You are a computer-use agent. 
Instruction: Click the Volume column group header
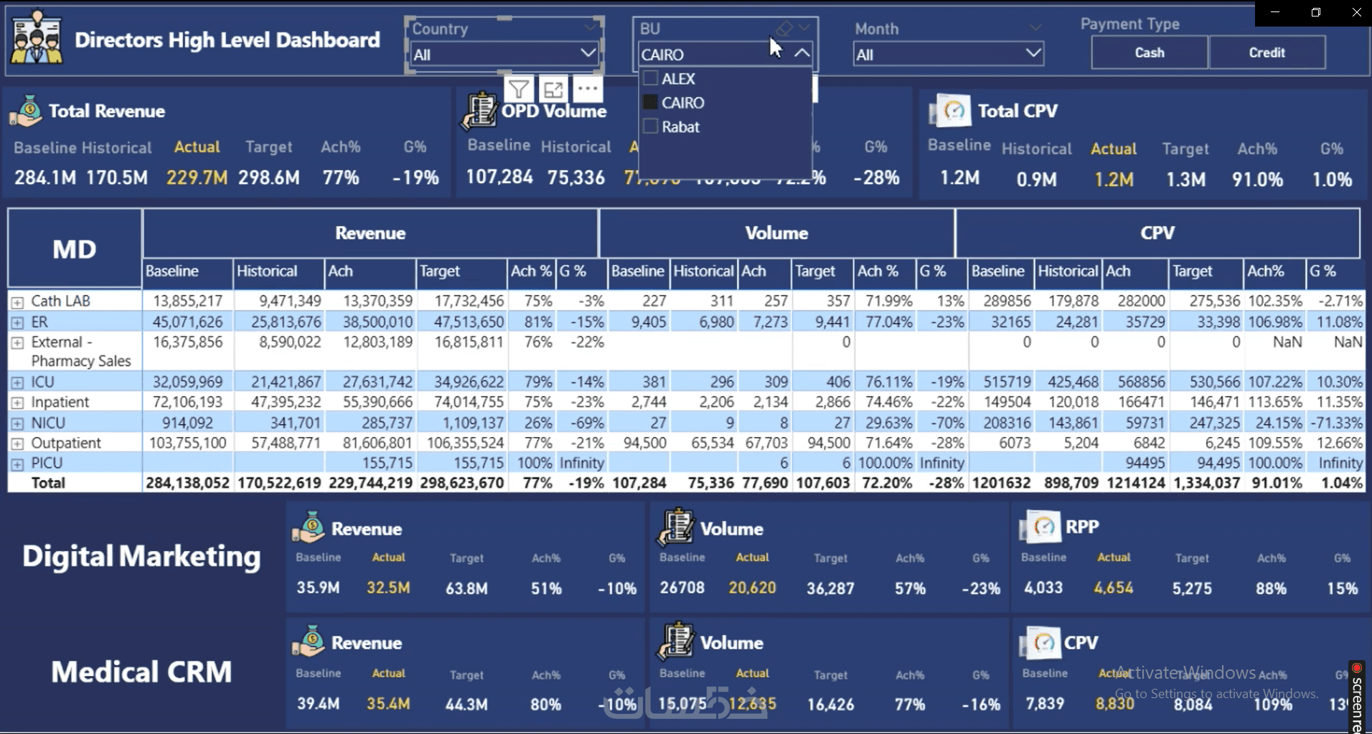click(776, 233)
